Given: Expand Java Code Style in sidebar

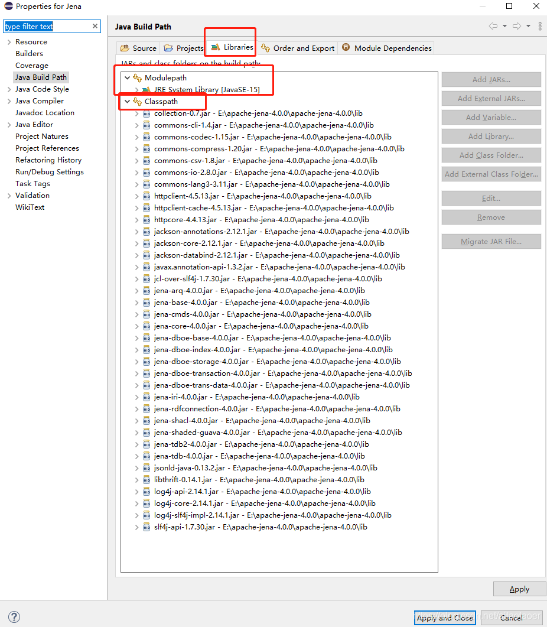Looking at the screenshot, I should tap(9, 89).
